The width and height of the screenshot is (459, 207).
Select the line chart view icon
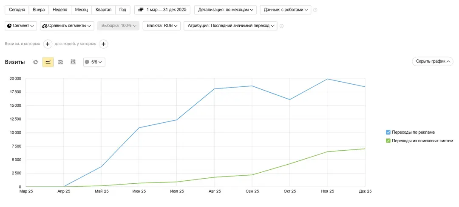pyautogui.click(x=48, y=62)
